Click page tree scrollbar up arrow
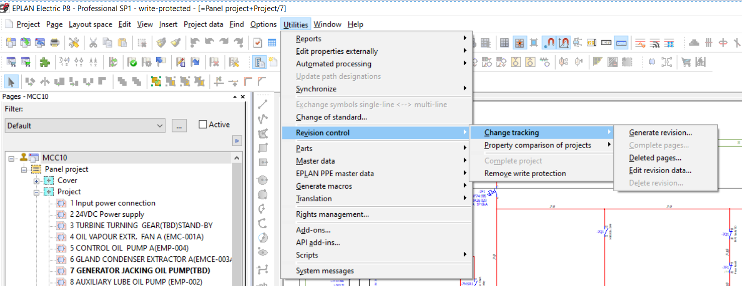Viewport: 742px width, 286px height. tap(238, 158)
